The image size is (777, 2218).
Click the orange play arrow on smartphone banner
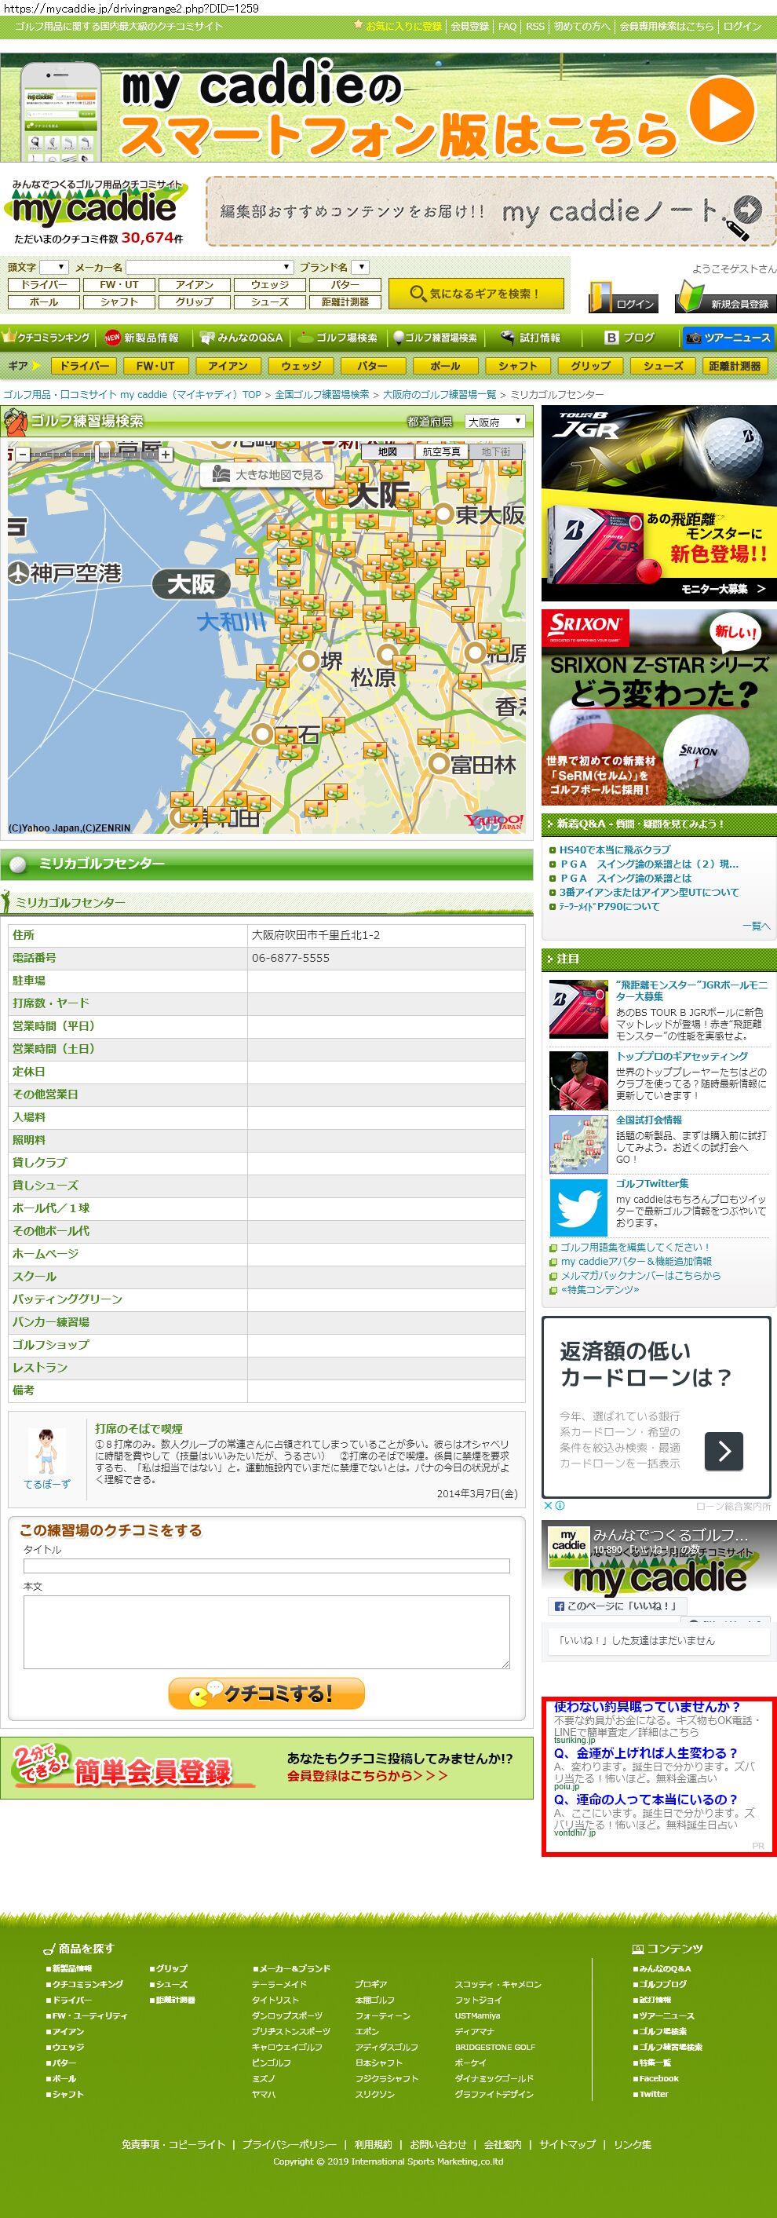(x=722, y=109)
